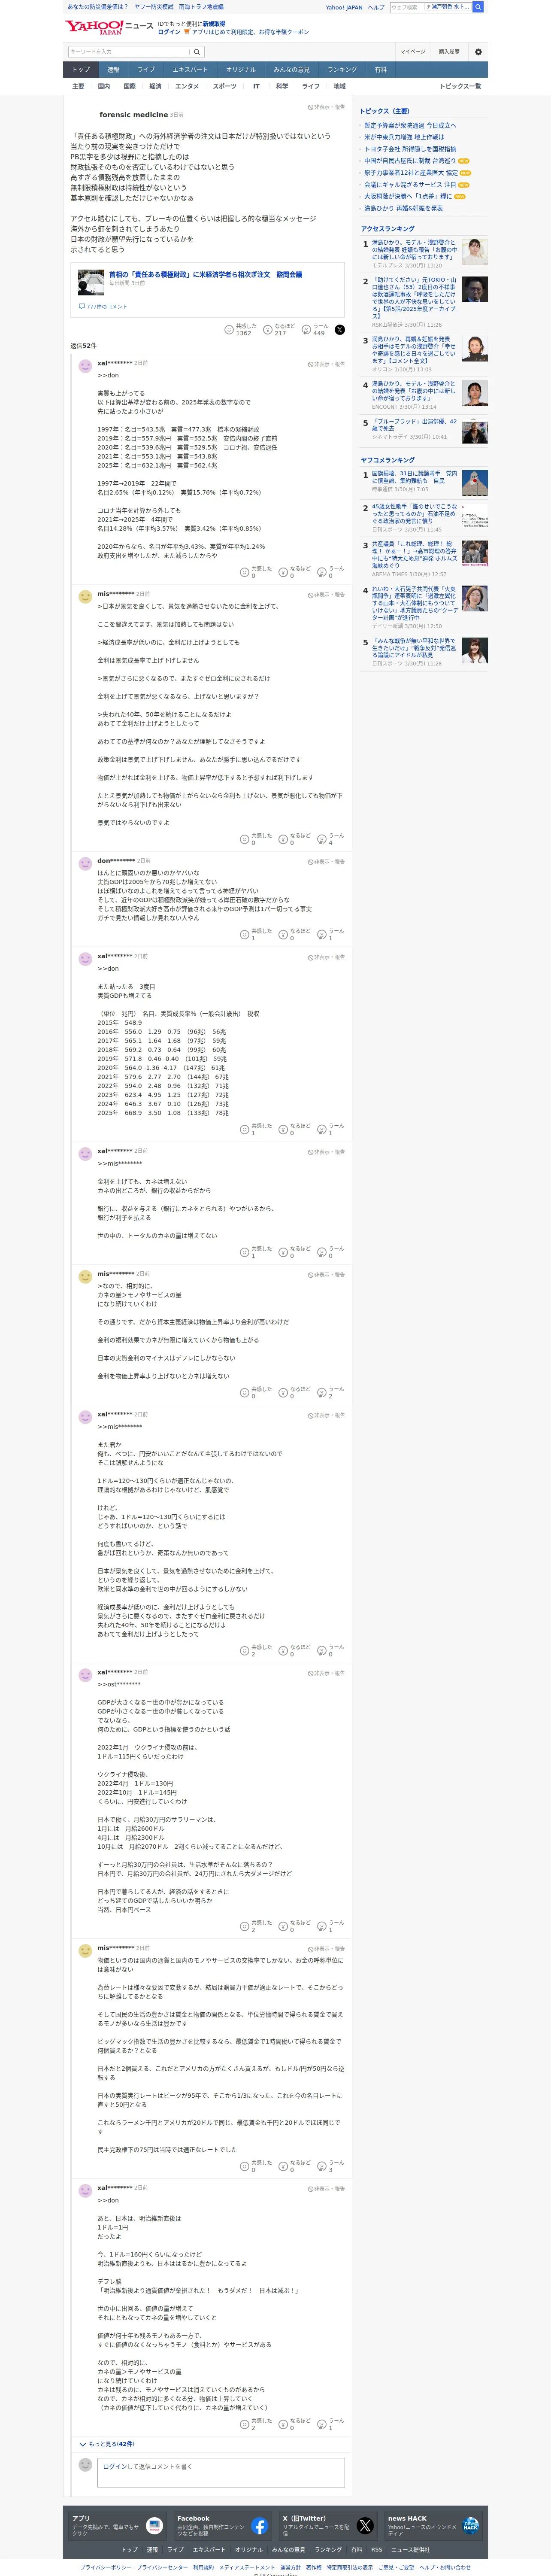Select the トップ tab
This screenshot has height=2576, width=551.
81,70
